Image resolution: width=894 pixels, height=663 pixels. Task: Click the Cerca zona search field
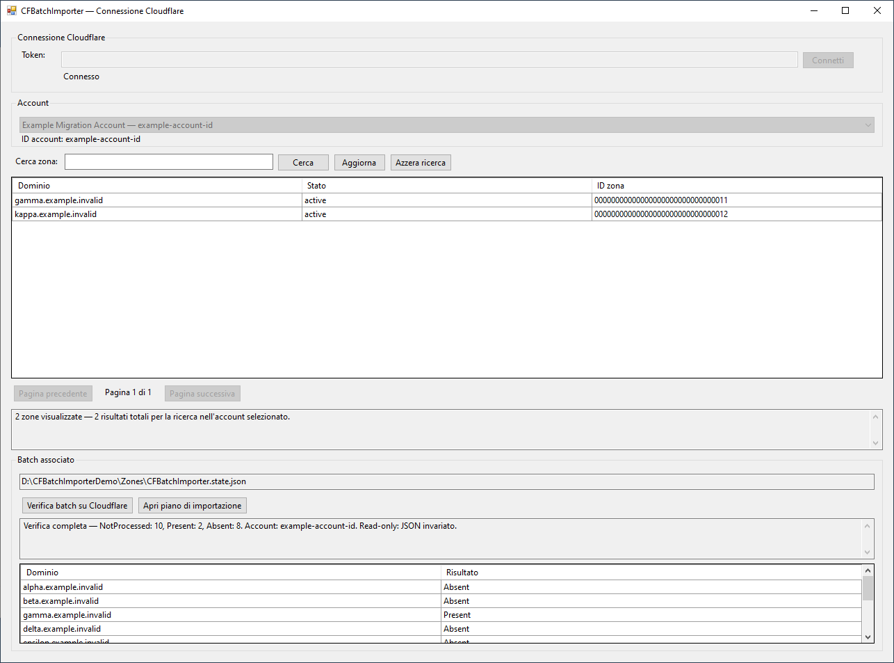pyautogui.click(x=169, y=161)
